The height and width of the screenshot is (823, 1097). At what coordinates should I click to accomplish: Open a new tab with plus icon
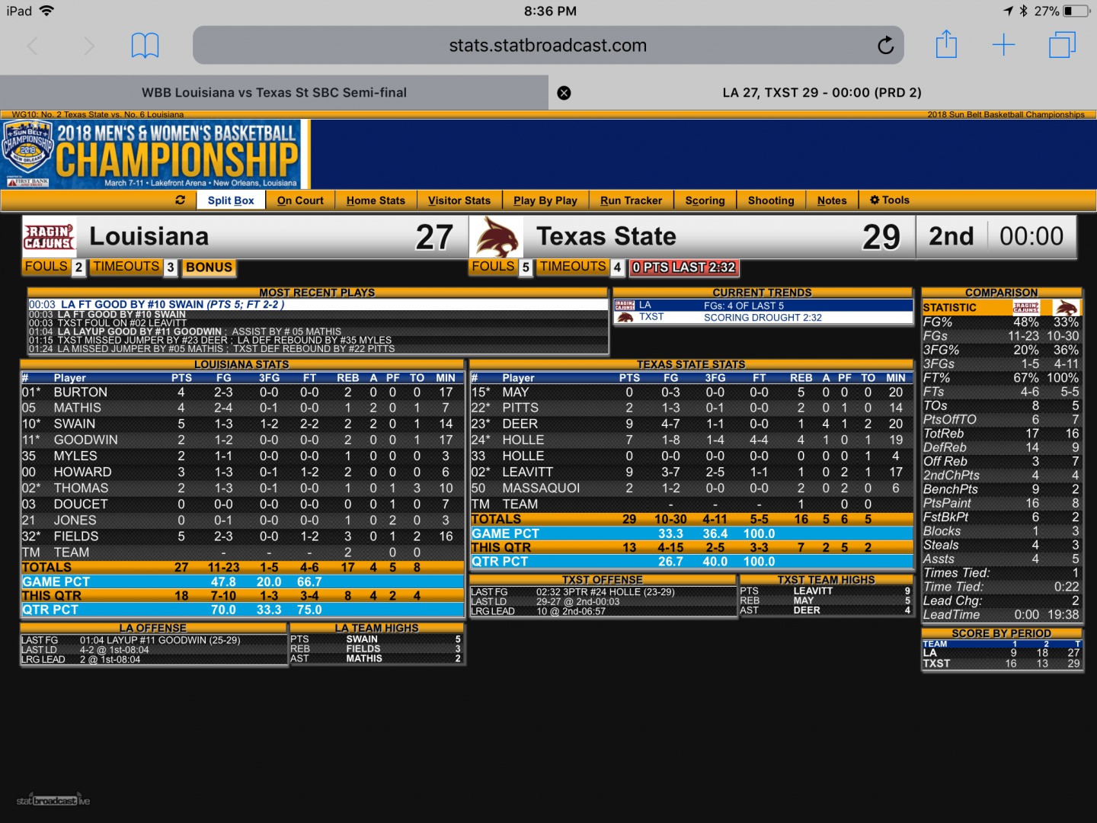pos(1003,45)
